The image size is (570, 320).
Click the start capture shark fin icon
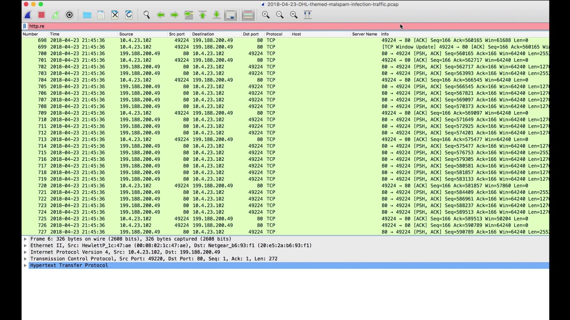tap(28, 15)
